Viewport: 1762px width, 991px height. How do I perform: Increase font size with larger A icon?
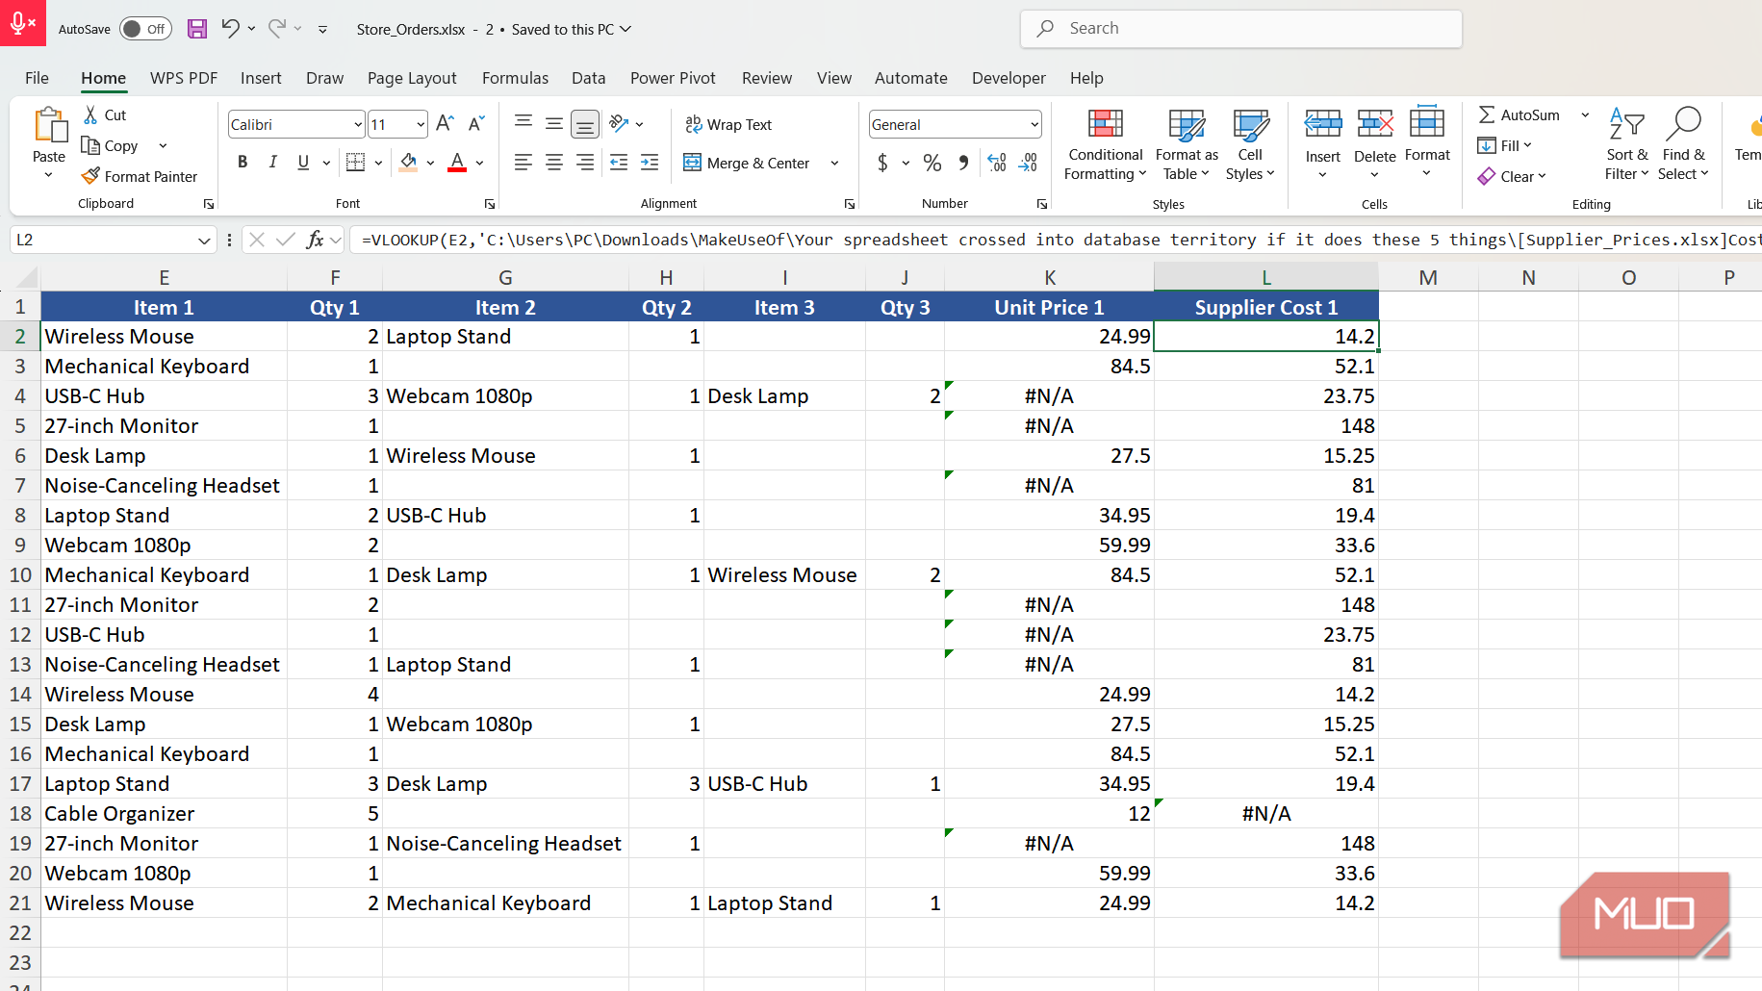(445, 123)
